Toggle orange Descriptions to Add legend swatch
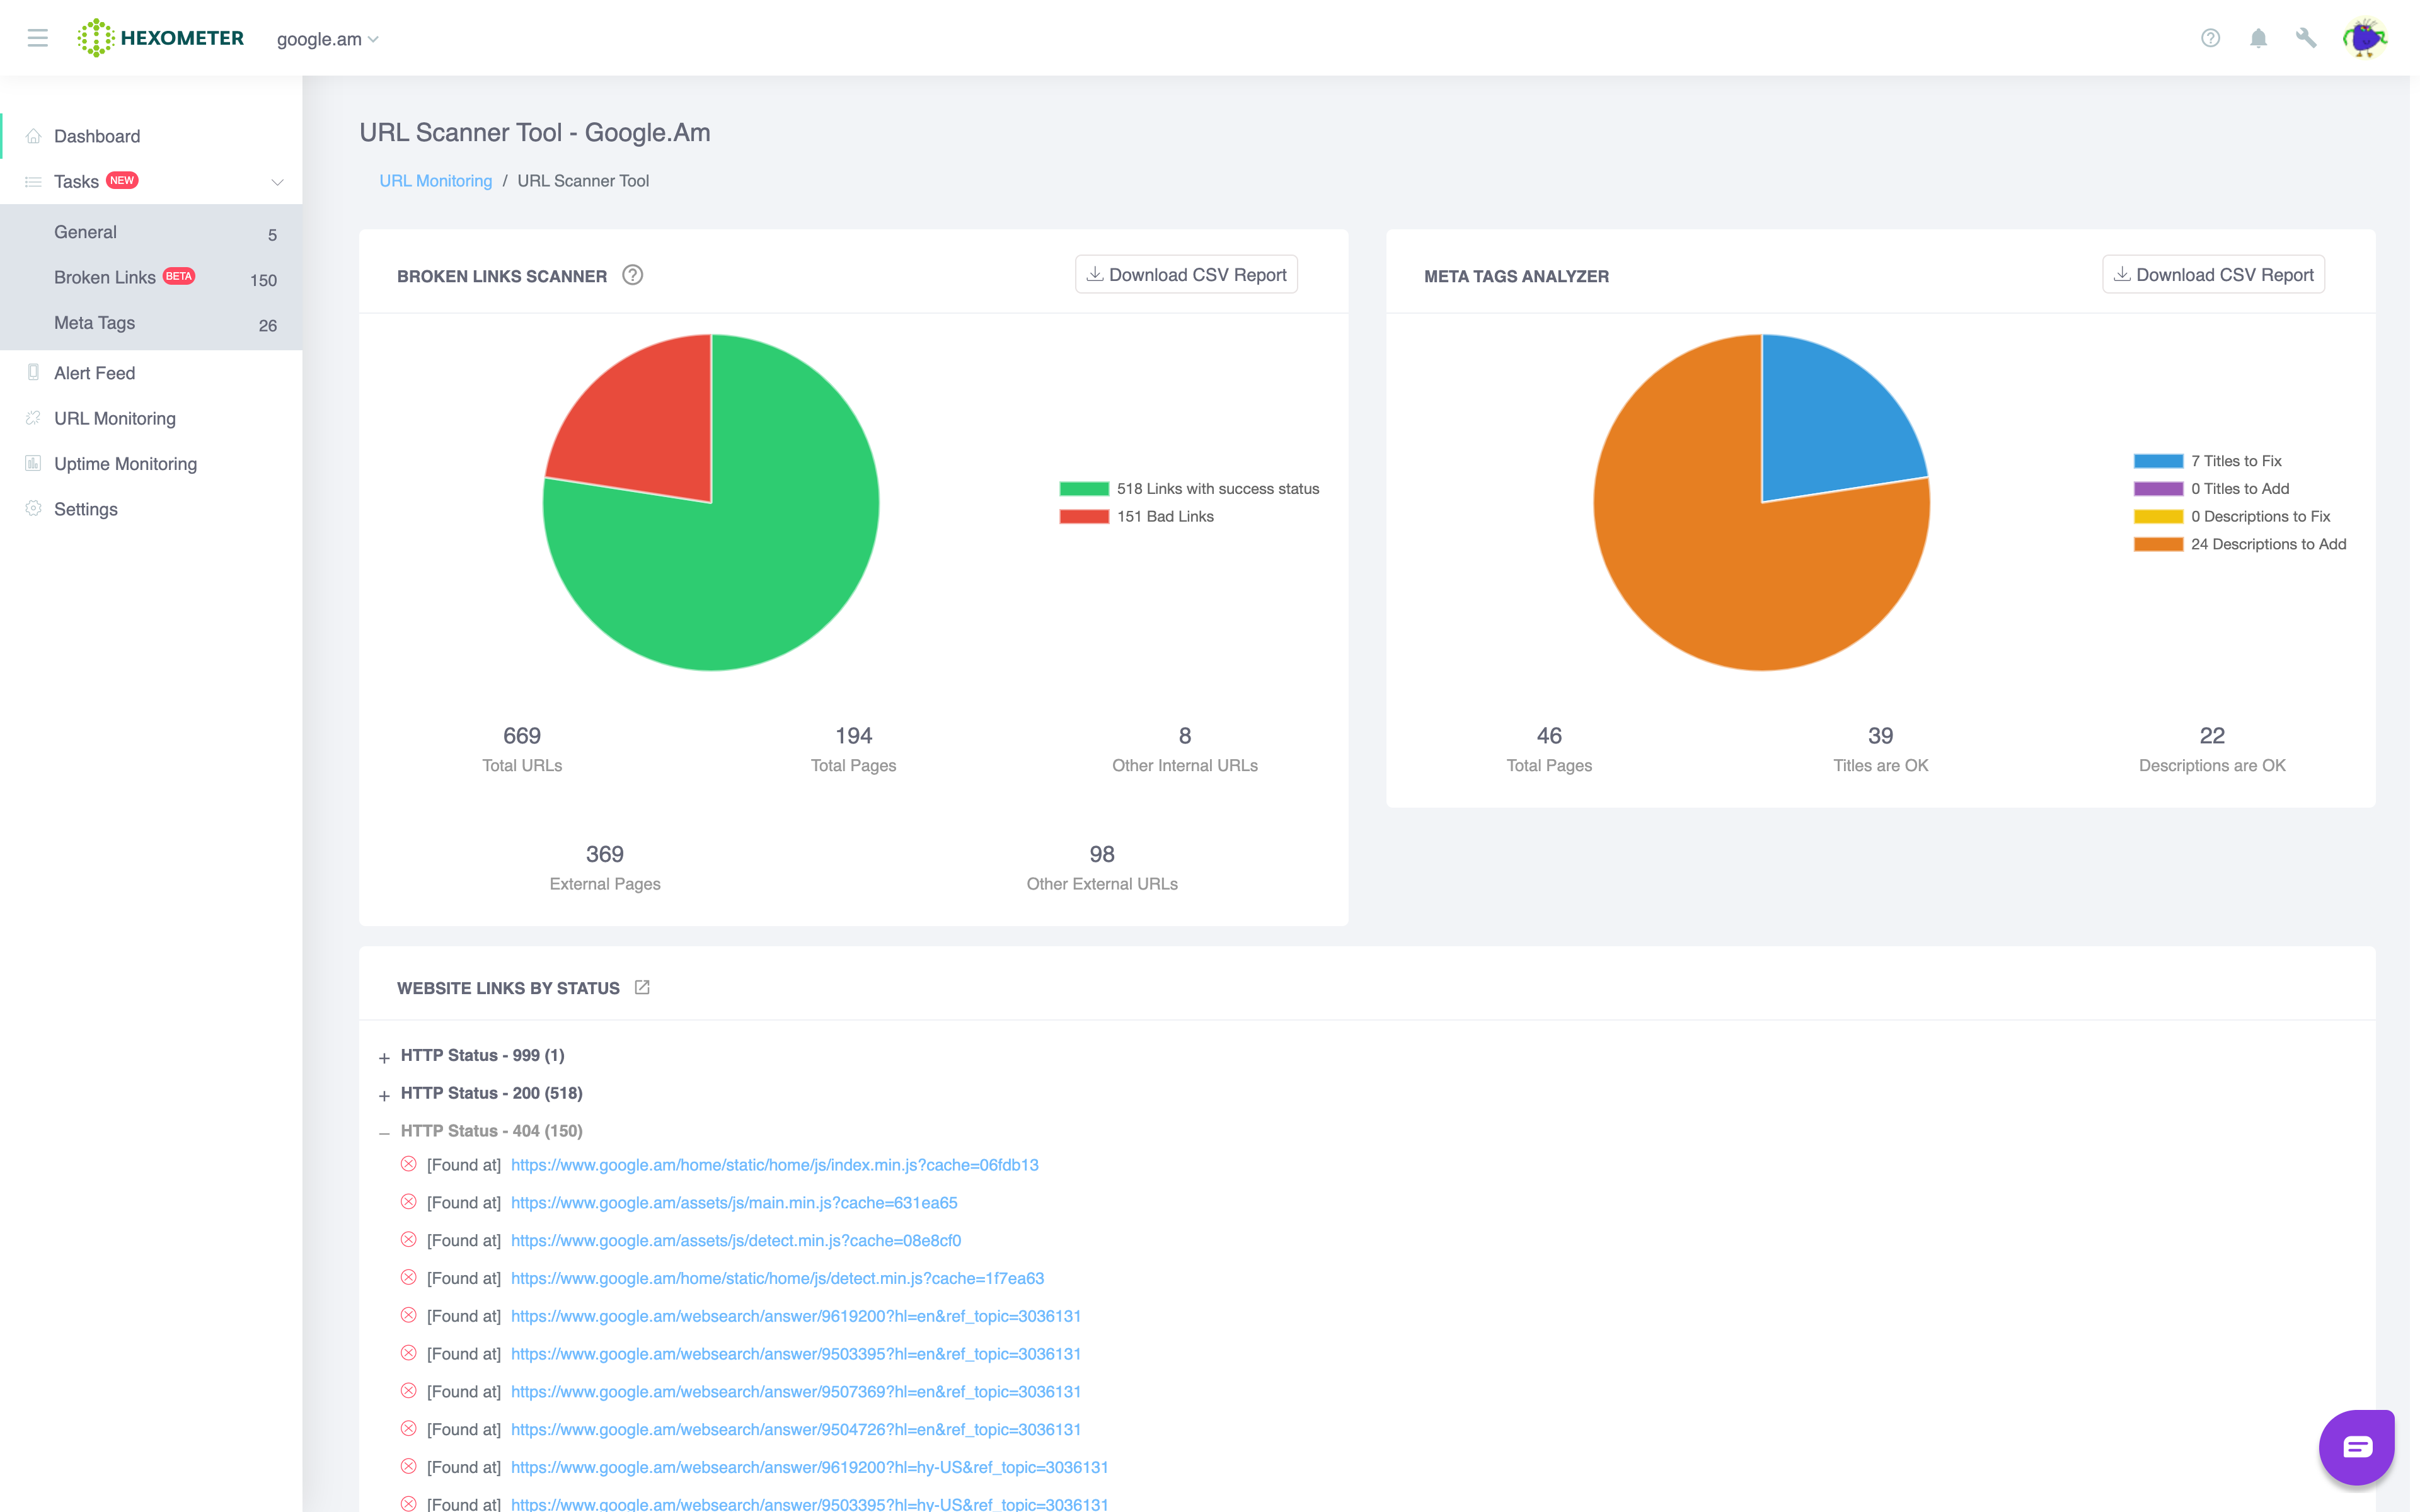This screenshot has width=2420, height=1512. (x=2158, y=544)
